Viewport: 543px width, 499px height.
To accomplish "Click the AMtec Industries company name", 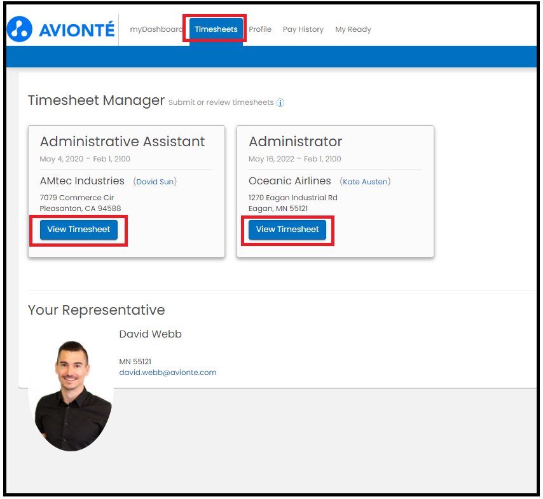I will [82, 181].
